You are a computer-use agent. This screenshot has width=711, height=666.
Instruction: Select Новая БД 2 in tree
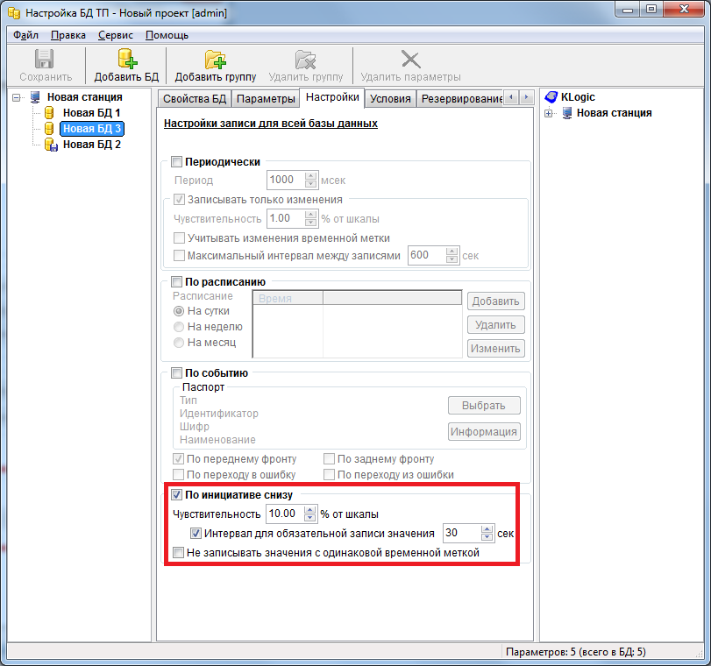(91, 145)
